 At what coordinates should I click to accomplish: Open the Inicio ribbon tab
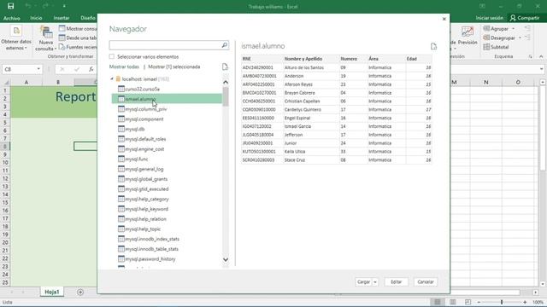pos(36,18)
